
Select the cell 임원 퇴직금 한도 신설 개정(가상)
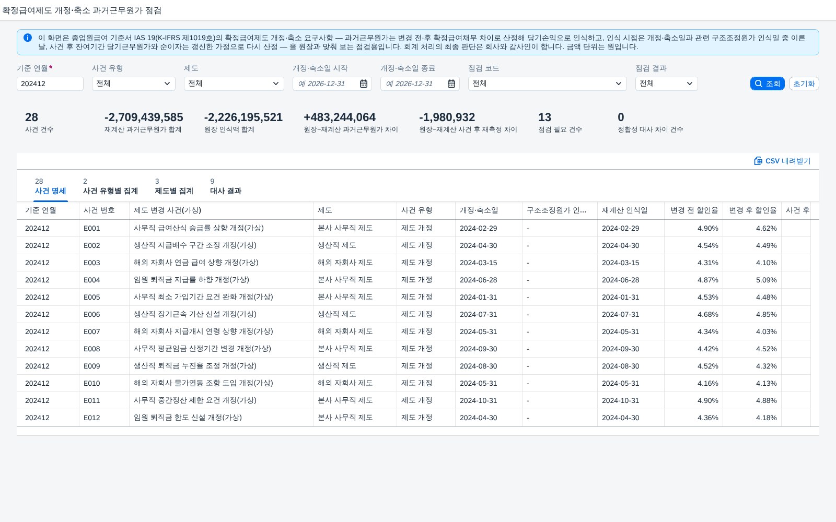(221, 418)
